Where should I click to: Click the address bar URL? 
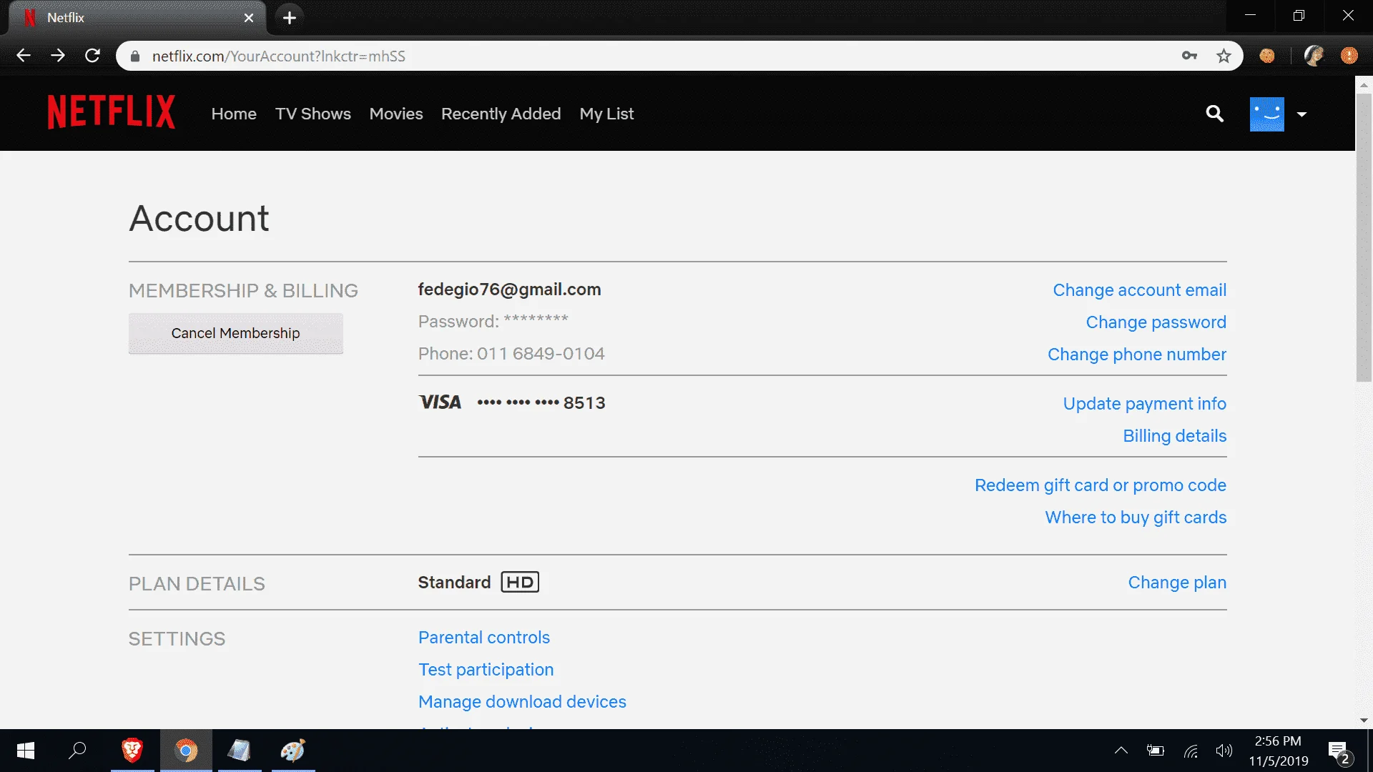279,56
